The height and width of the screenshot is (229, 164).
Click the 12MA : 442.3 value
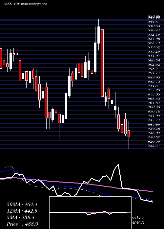tap(22, 211)
